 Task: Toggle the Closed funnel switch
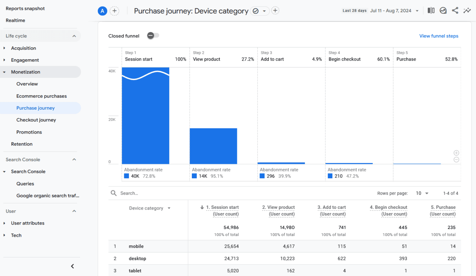pyautogui.click(x=152, y=36)
